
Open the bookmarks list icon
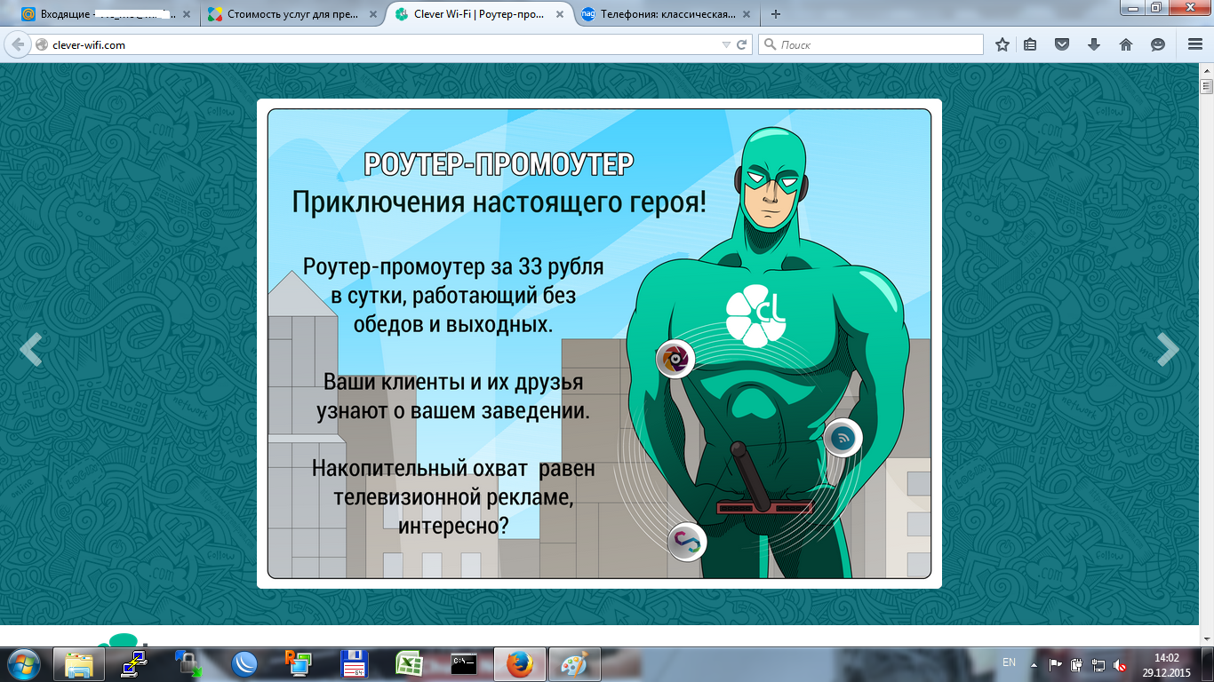(1031, 44)
